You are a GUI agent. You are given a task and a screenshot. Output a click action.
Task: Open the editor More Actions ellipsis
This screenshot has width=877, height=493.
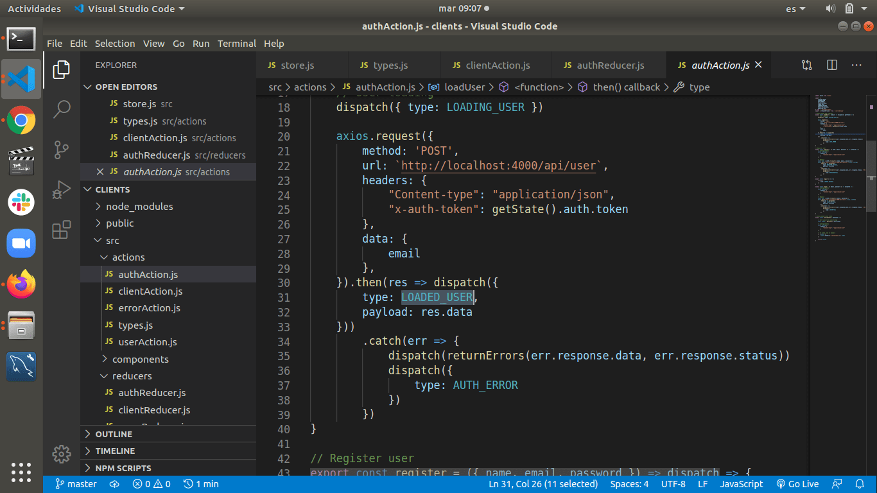pyautogui.click(x=856, y=65)
